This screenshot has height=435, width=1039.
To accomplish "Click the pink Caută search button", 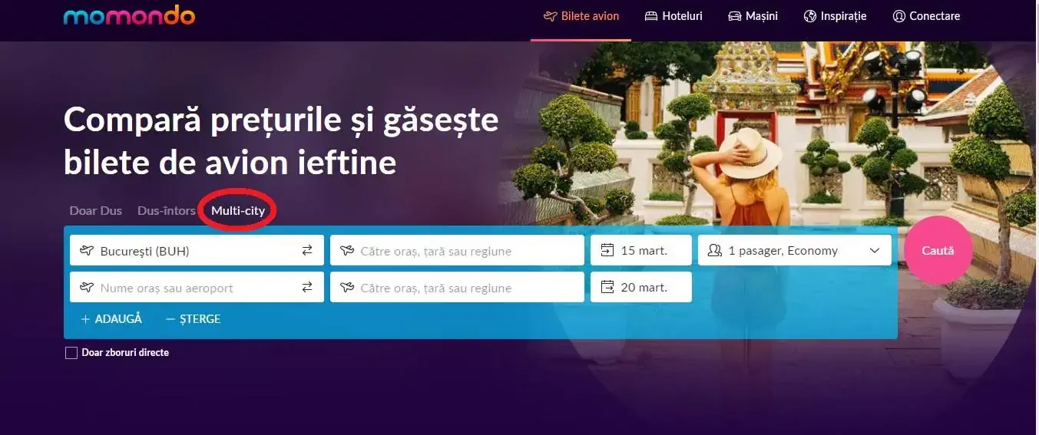I will (x=938, y=250).
